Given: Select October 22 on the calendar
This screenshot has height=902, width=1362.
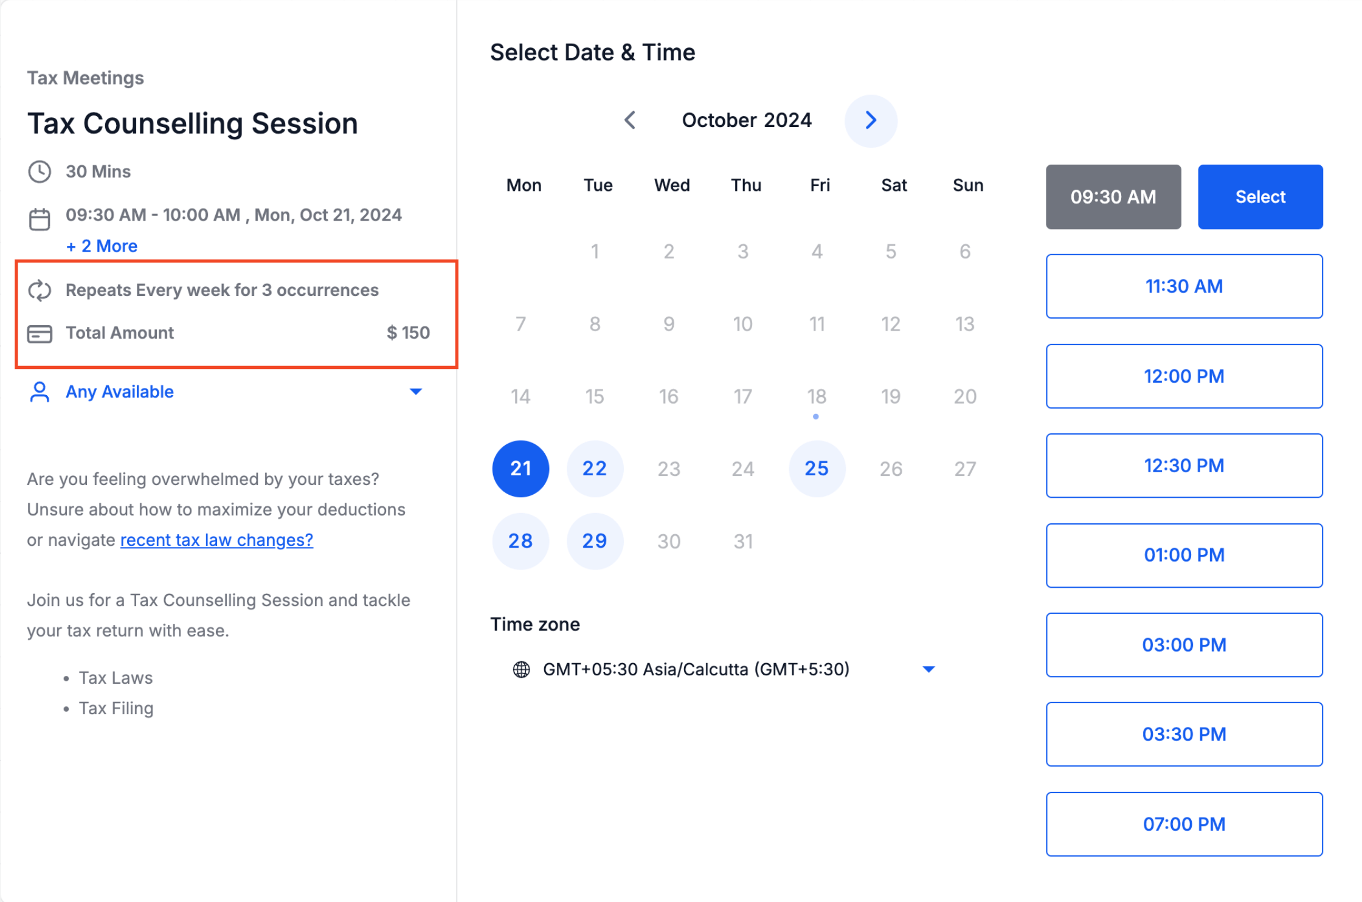Looking at the screenshot, I should 595,469.
